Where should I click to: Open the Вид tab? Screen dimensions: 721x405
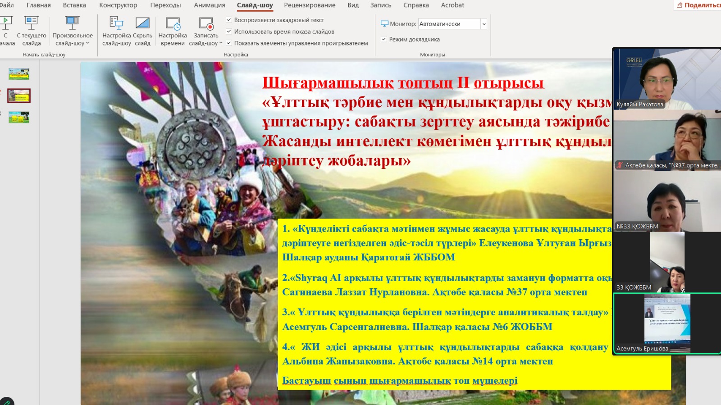tap(353, 5)
